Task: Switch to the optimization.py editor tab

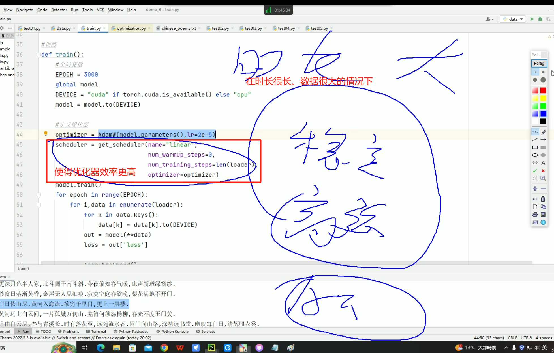Action: coord(131,28)
